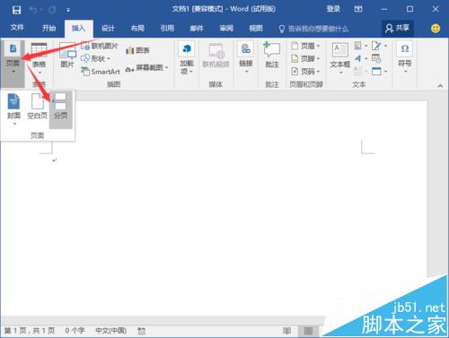Open the 符号 symbol dropdown
The image size is (449, 338).
coord(405,58)
